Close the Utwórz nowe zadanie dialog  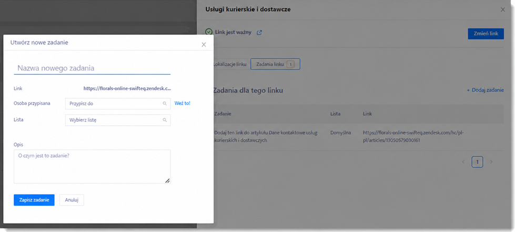click(204, 44)
